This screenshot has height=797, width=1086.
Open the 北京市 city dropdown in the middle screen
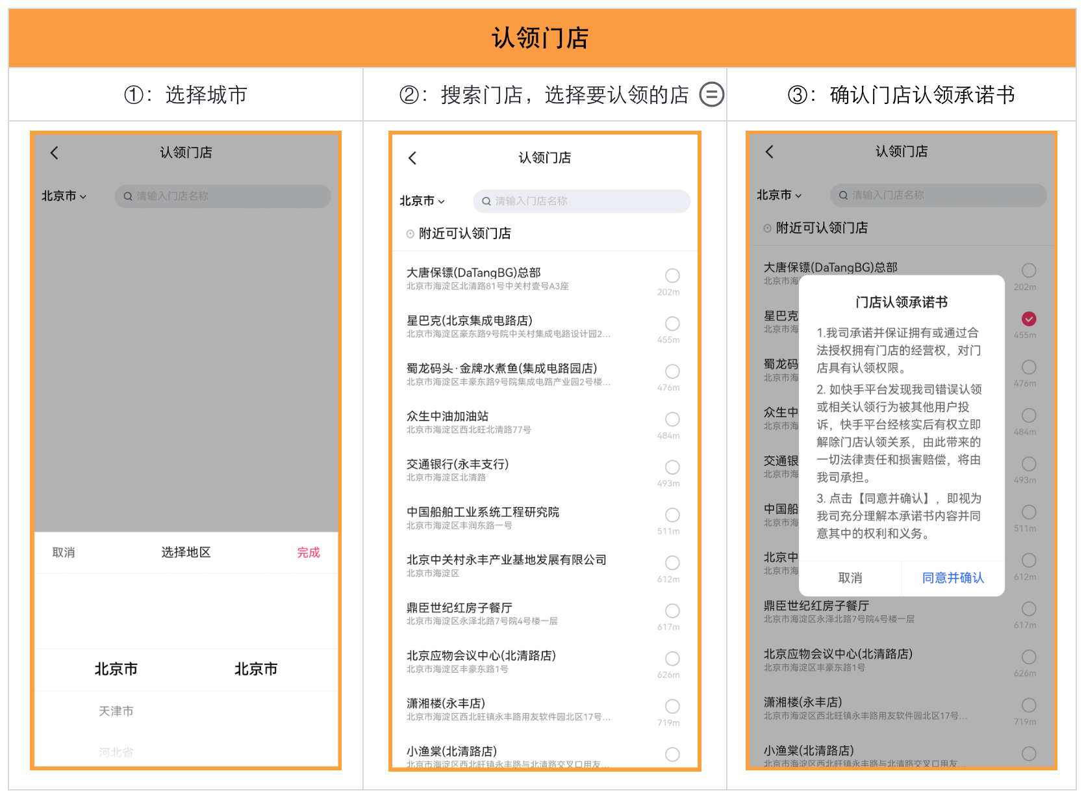[x=422, y=202]
